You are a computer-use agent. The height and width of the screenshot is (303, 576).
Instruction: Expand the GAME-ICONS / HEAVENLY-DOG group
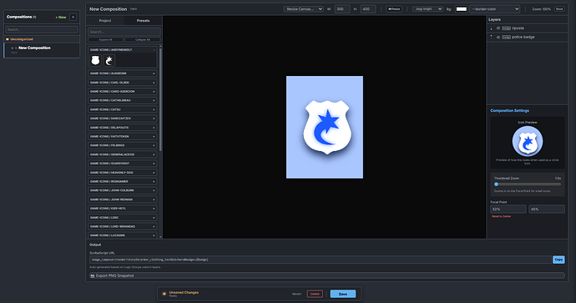pos(123,172)
